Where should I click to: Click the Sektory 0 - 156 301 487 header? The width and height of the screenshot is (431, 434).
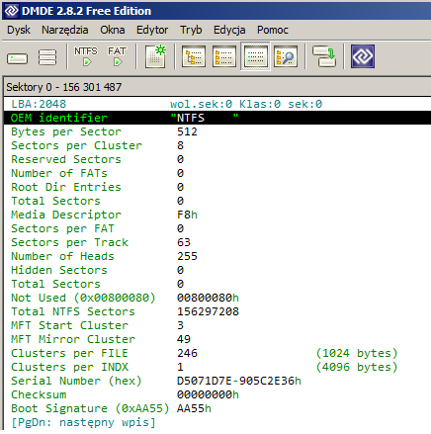(64, 87)
